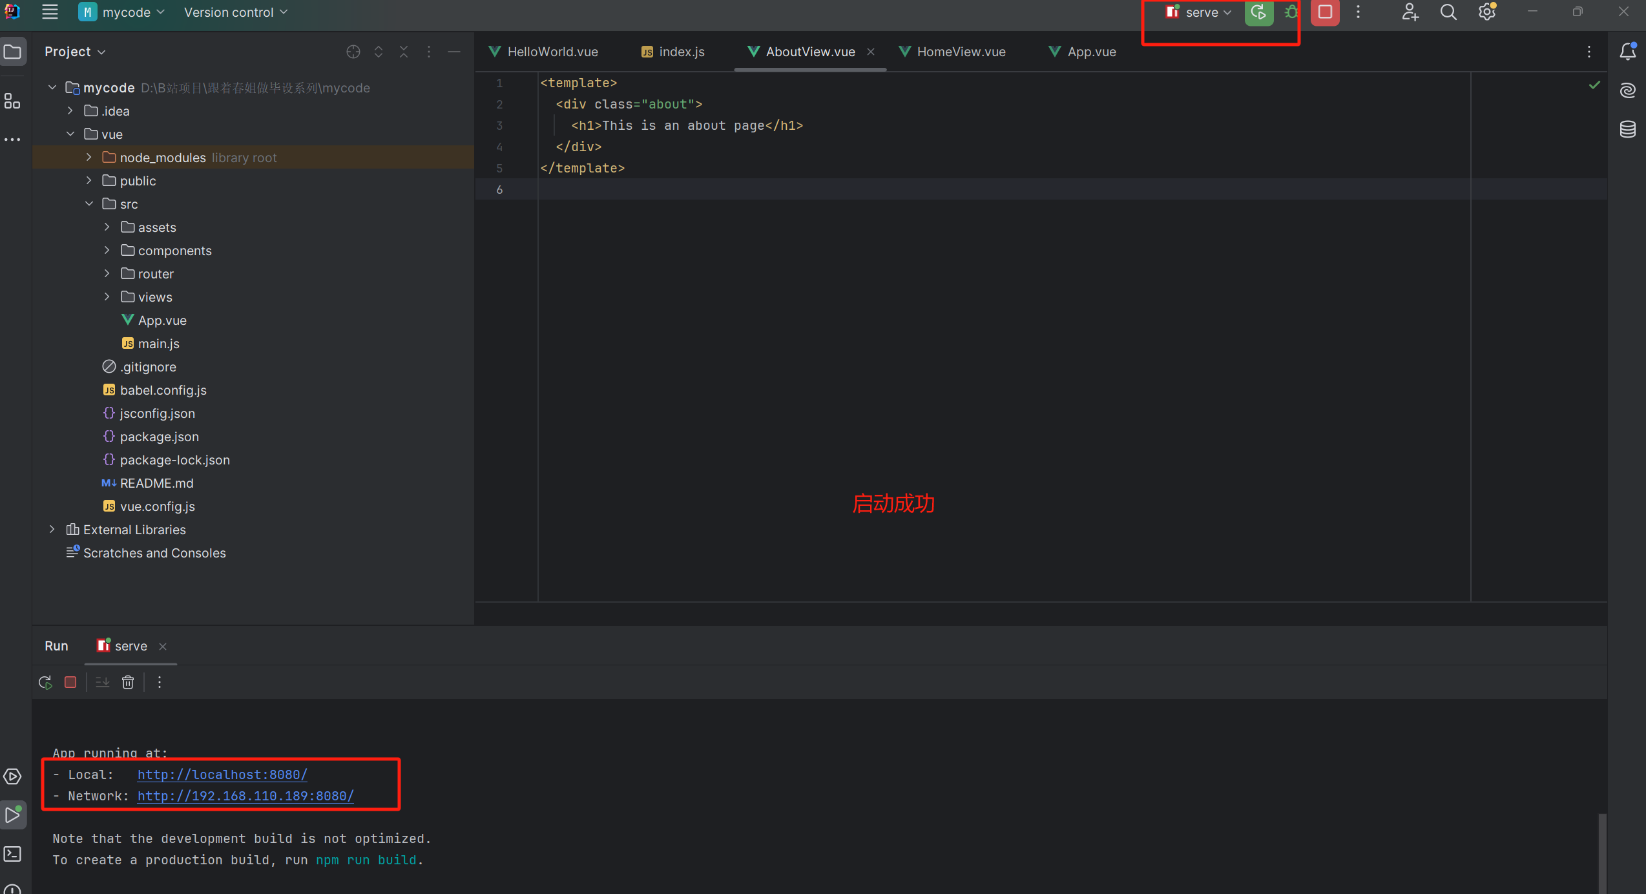Expand the views folder

click(x=107, y=296)
